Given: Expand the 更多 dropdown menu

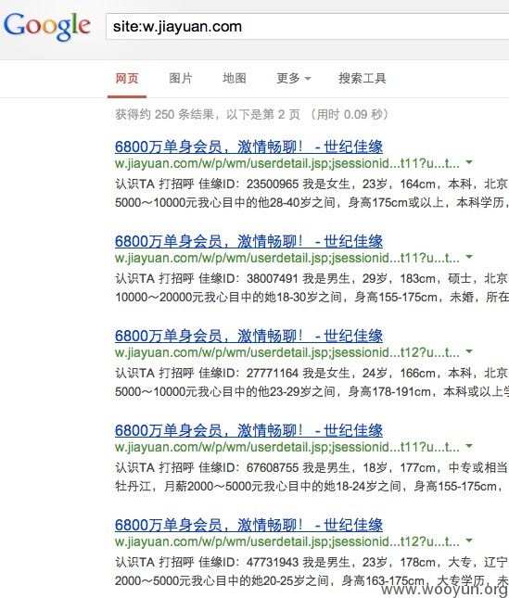Looking at the screenshot, I should [x=294, y=79].
